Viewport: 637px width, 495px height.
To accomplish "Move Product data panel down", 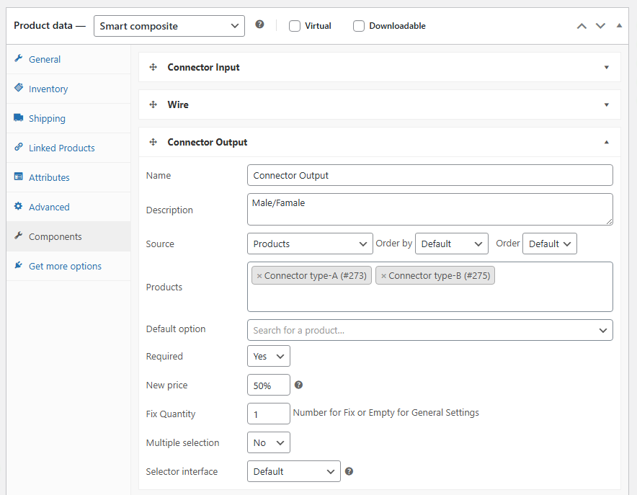I will point(600,26).
